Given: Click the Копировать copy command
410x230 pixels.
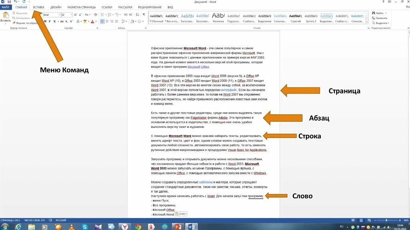Looking at the screenshot, I should (x=21, y=18).
